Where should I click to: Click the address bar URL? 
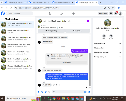click(39, 8)
